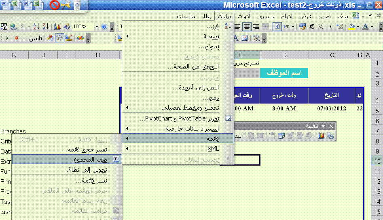Open the إدراج menu
This screenshot has height=220, width=383.
click(x=287, y=16)
